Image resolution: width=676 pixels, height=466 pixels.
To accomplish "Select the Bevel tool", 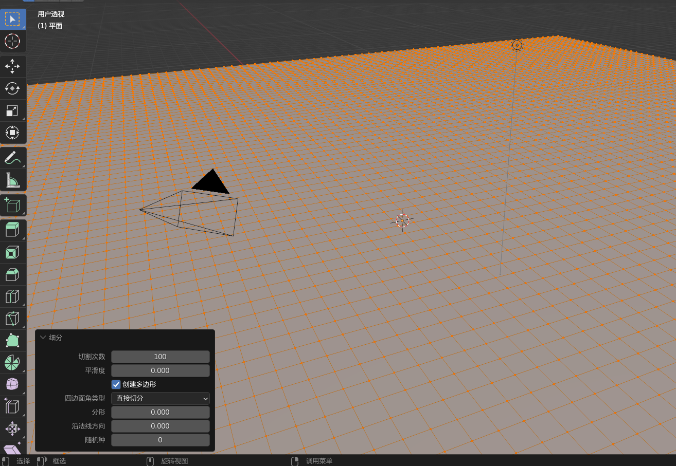I will (x=12, y=274).
